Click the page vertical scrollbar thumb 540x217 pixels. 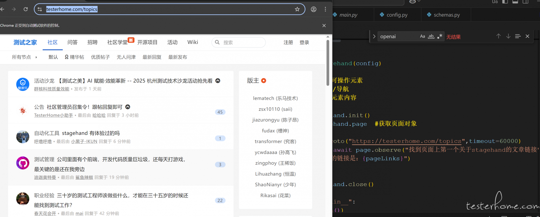(x=328, y=62)
